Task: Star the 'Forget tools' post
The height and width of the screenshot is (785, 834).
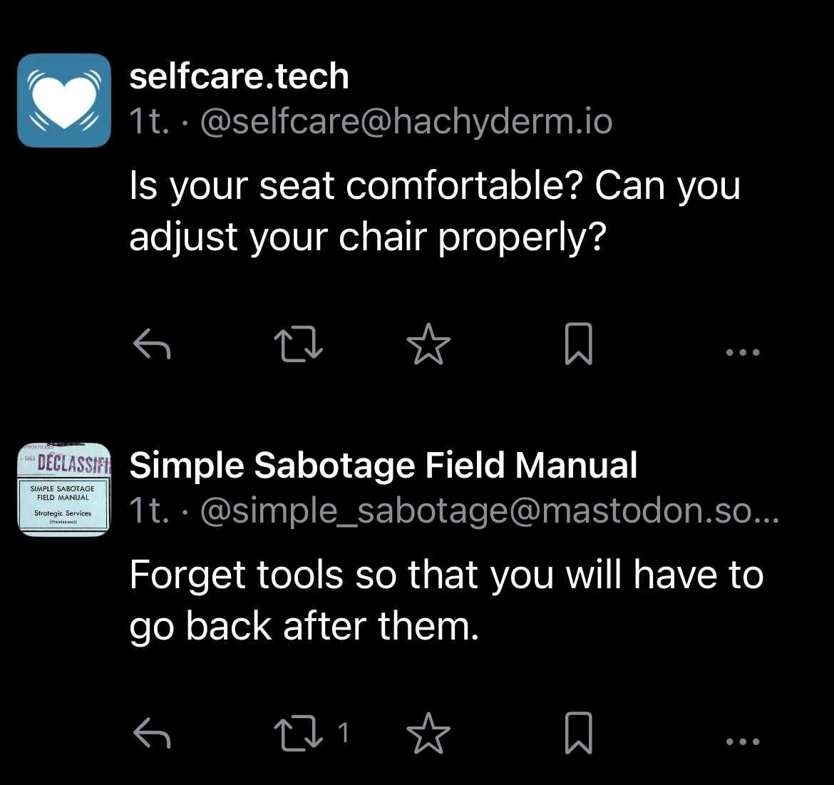Action: [x=428, y=734]
